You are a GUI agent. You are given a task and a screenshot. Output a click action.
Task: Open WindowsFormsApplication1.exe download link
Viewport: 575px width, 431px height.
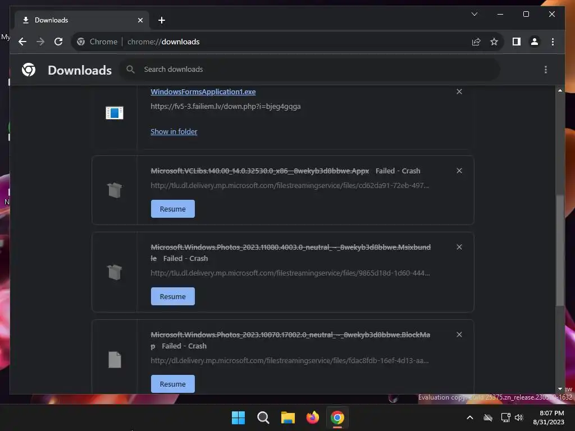203,91
